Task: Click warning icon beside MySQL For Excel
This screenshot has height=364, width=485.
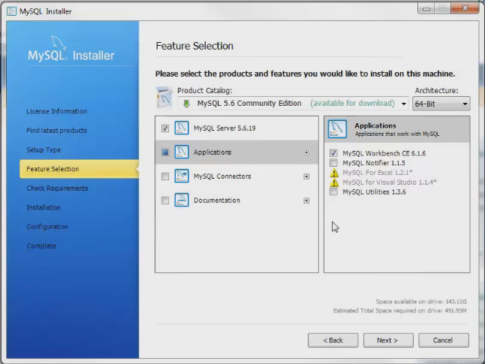Action: (334, 173)
